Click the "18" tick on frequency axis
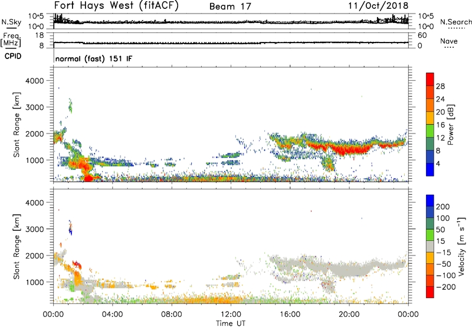472x327 pixels. (x=40, y=35)
